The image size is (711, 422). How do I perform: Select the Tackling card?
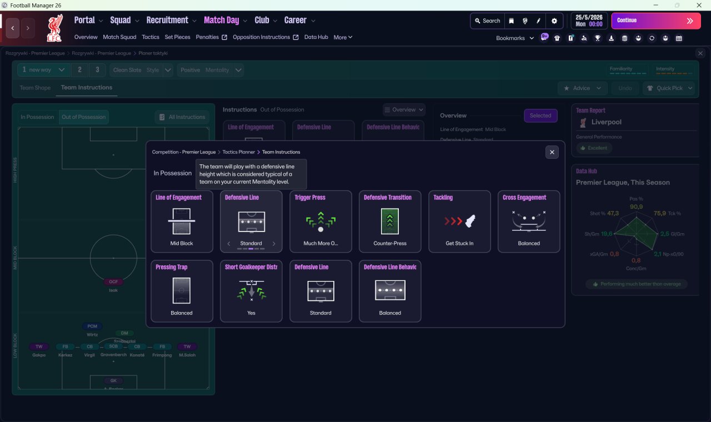[459, 222]
